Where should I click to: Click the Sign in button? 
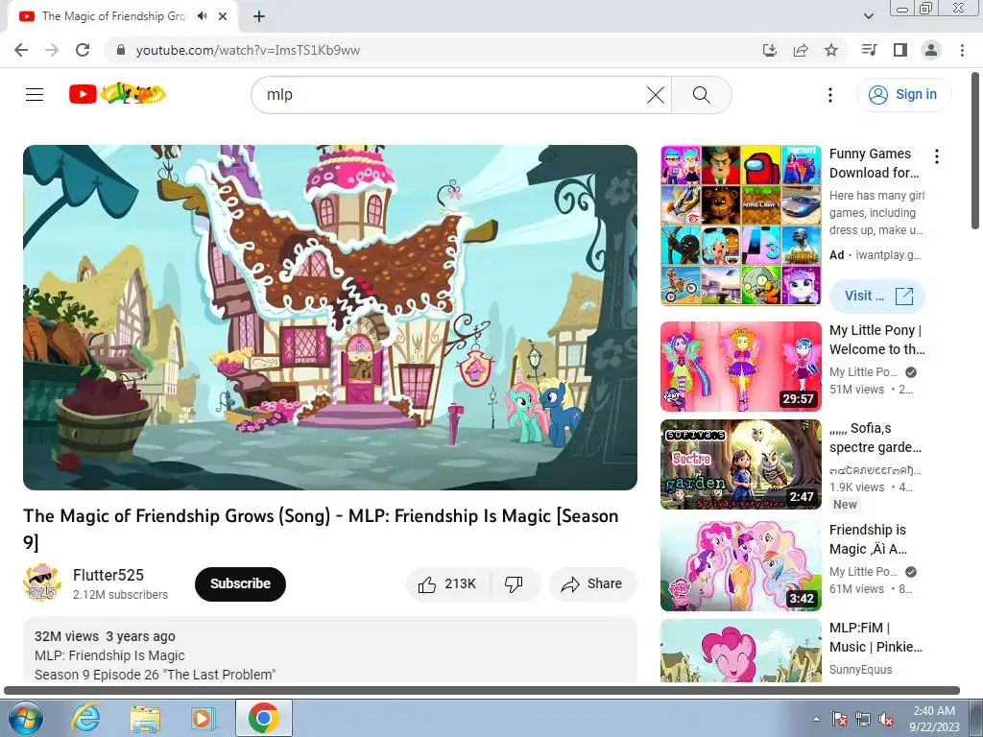pyautogui.click(x=903, y=95)
